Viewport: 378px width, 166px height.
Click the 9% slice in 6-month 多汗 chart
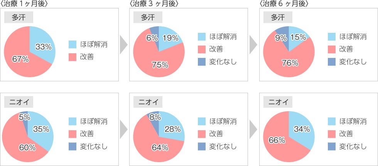click(282, 38)
